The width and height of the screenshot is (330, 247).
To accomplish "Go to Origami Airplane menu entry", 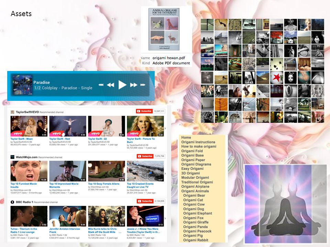I will (x=195, y=187).
